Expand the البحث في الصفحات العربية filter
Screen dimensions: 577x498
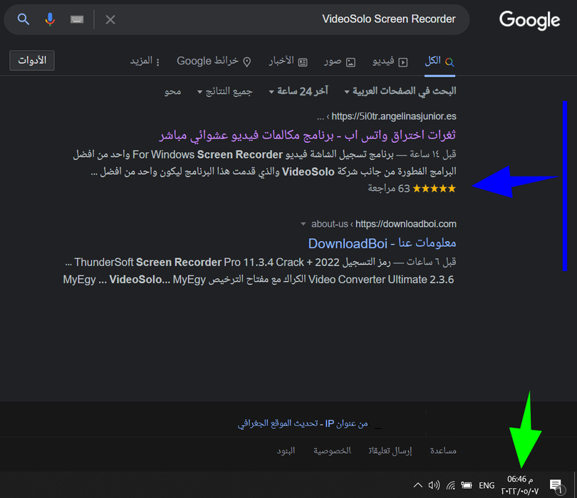400,91
